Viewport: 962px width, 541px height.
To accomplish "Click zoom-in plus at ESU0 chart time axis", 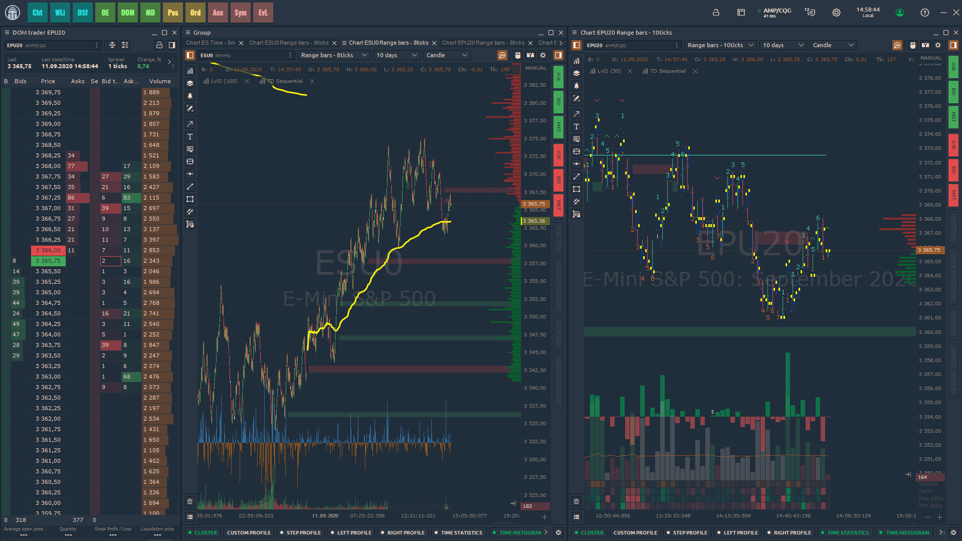I will (x=544, y=517).
